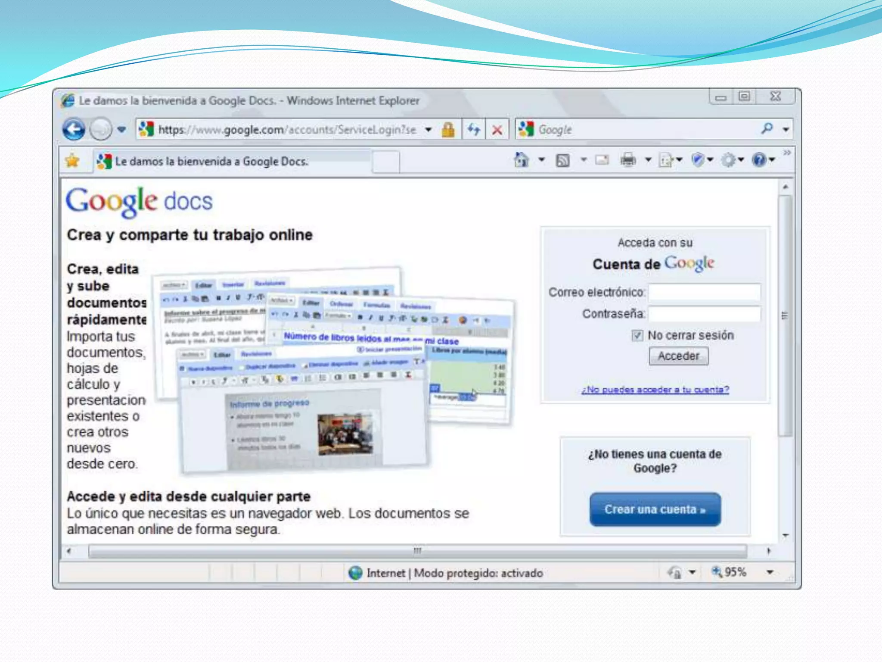Image resolution: width=882 pixels, height=662 pixels.
Task: Open the ¿No puedes acceder a tu cuenta? link
Action: (655, 390)
